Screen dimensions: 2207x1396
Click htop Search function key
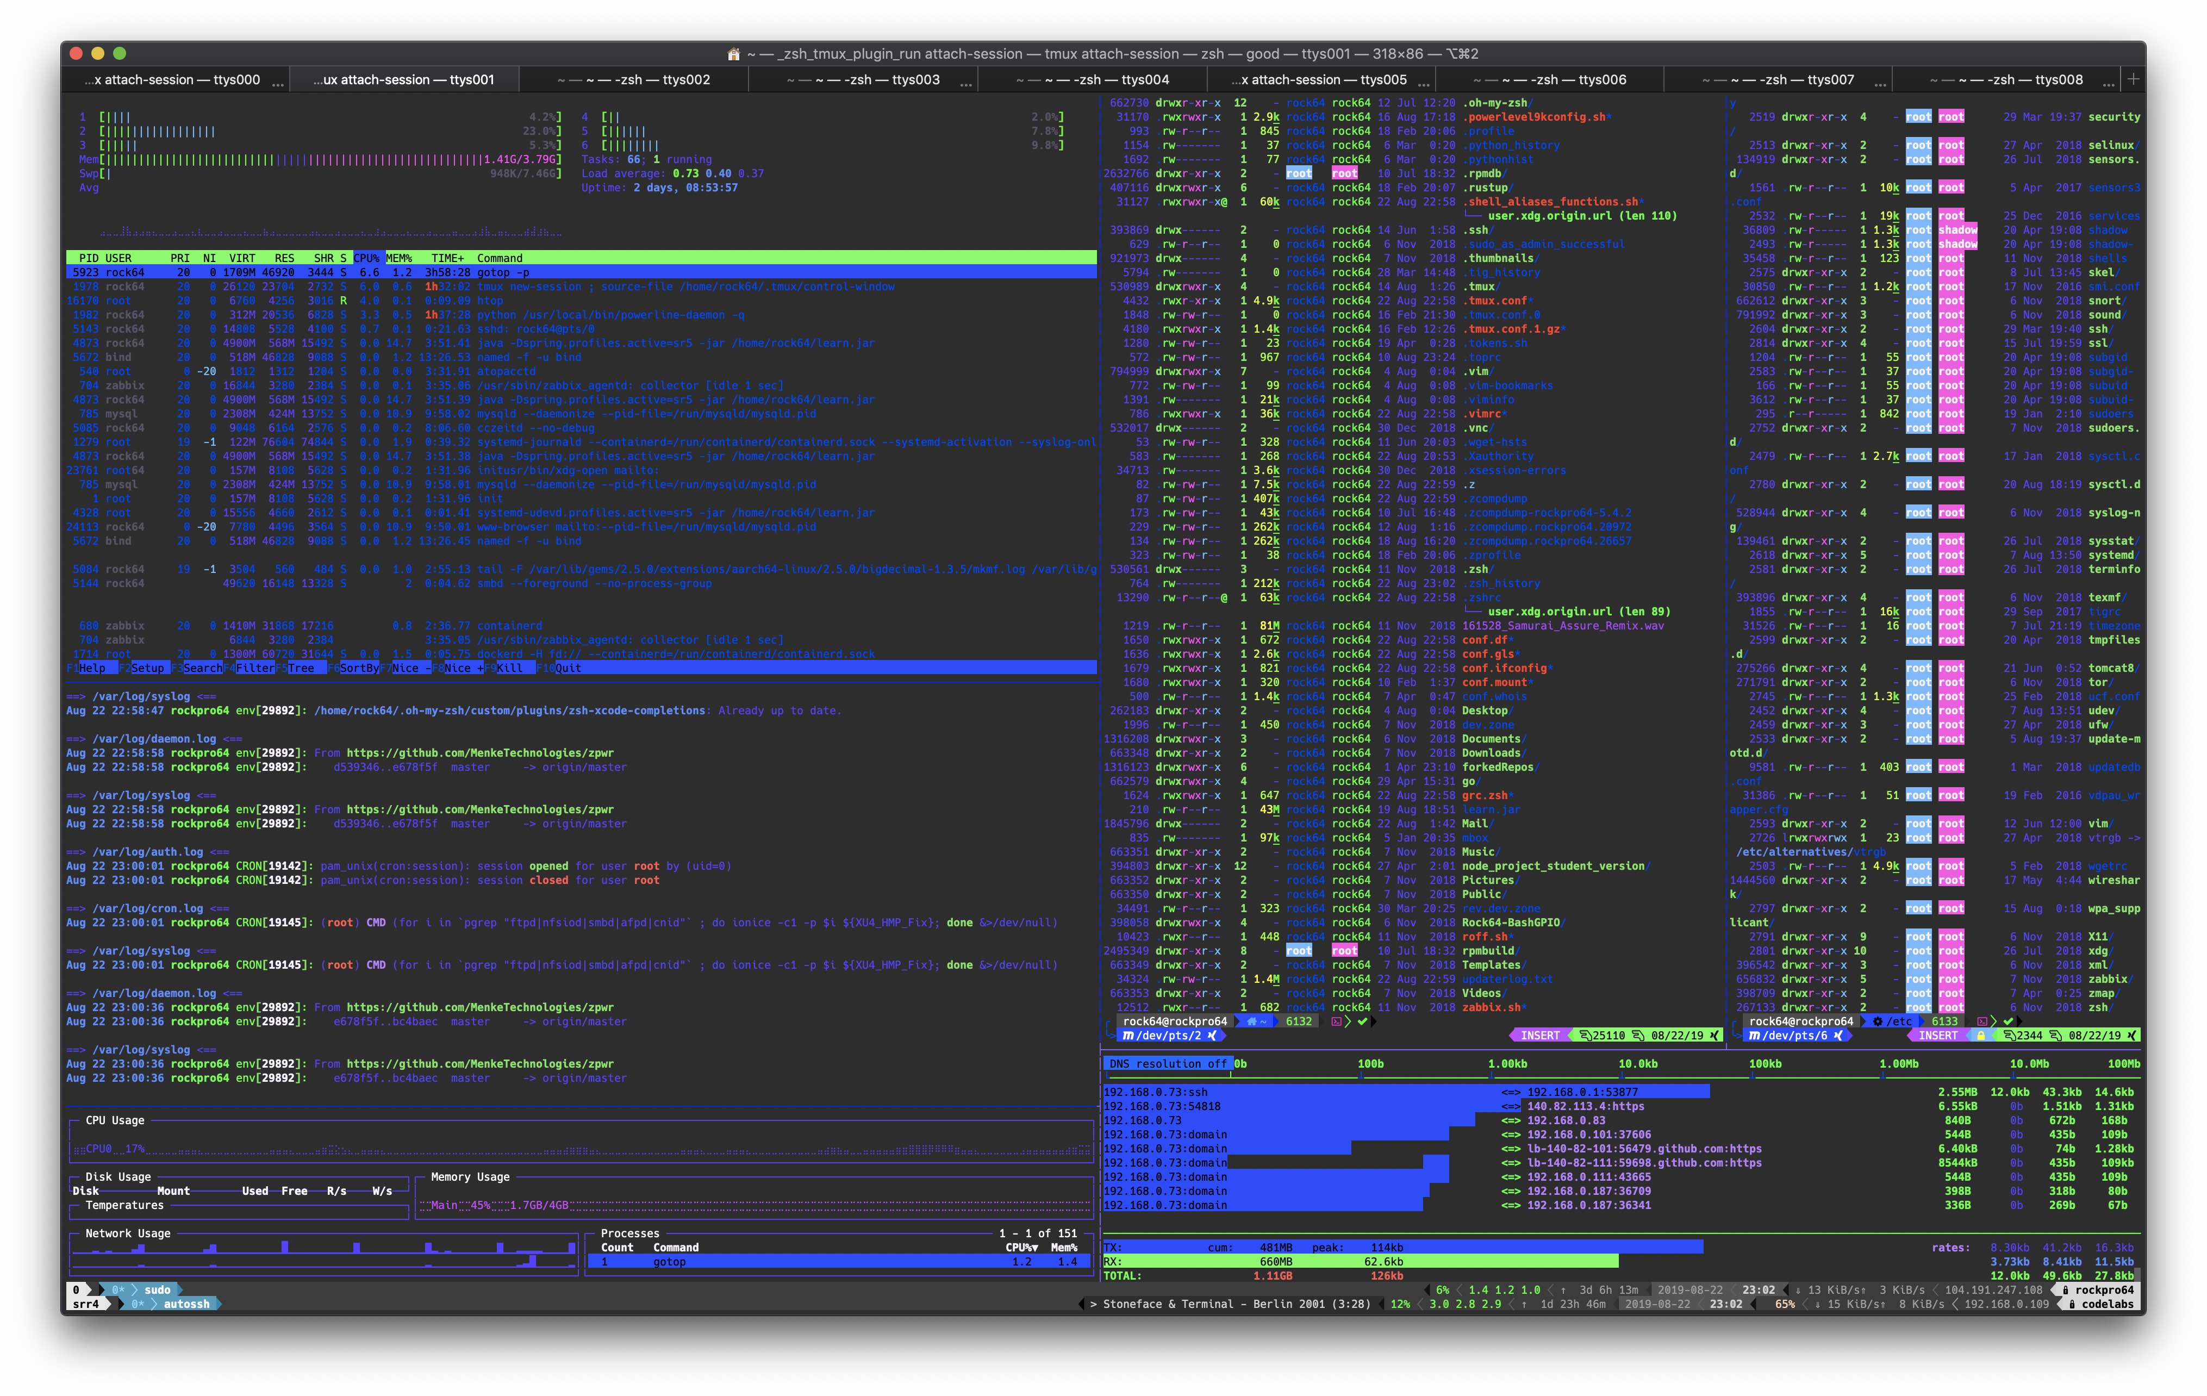197,668
